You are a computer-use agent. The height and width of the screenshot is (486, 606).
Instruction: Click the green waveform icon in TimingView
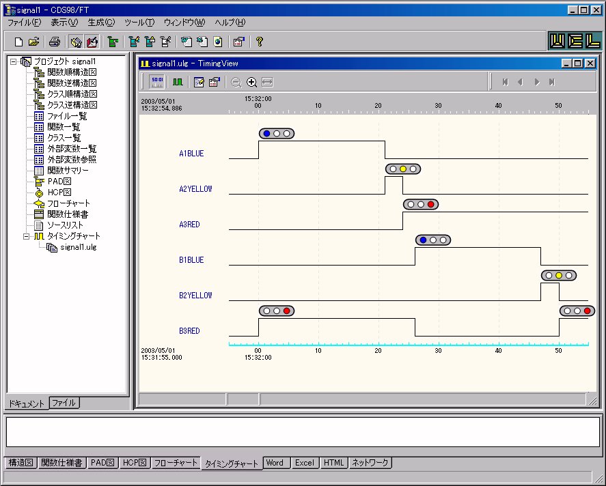[x=177, y=82]
